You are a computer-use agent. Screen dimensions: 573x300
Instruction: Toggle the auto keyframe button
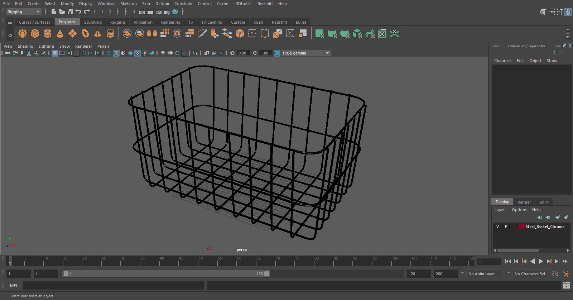click(555, 274)
